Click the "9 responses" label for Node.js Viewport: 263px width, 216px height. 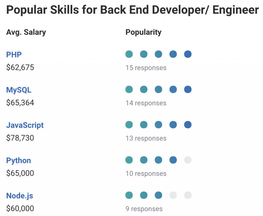(x=144, y=209)
